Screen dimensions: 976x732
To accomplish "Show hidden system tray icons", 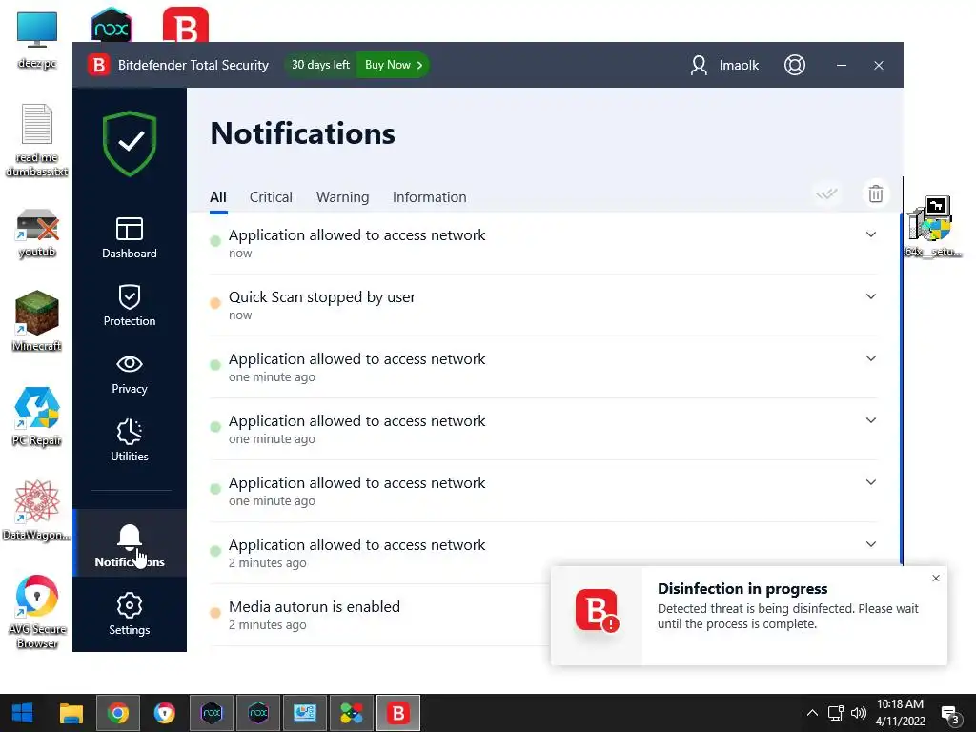I will (812, 713).
